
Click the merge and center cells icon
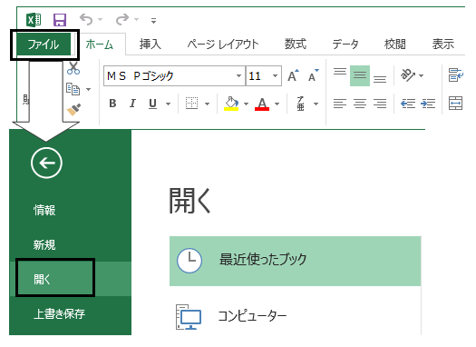tap(455, 103)
